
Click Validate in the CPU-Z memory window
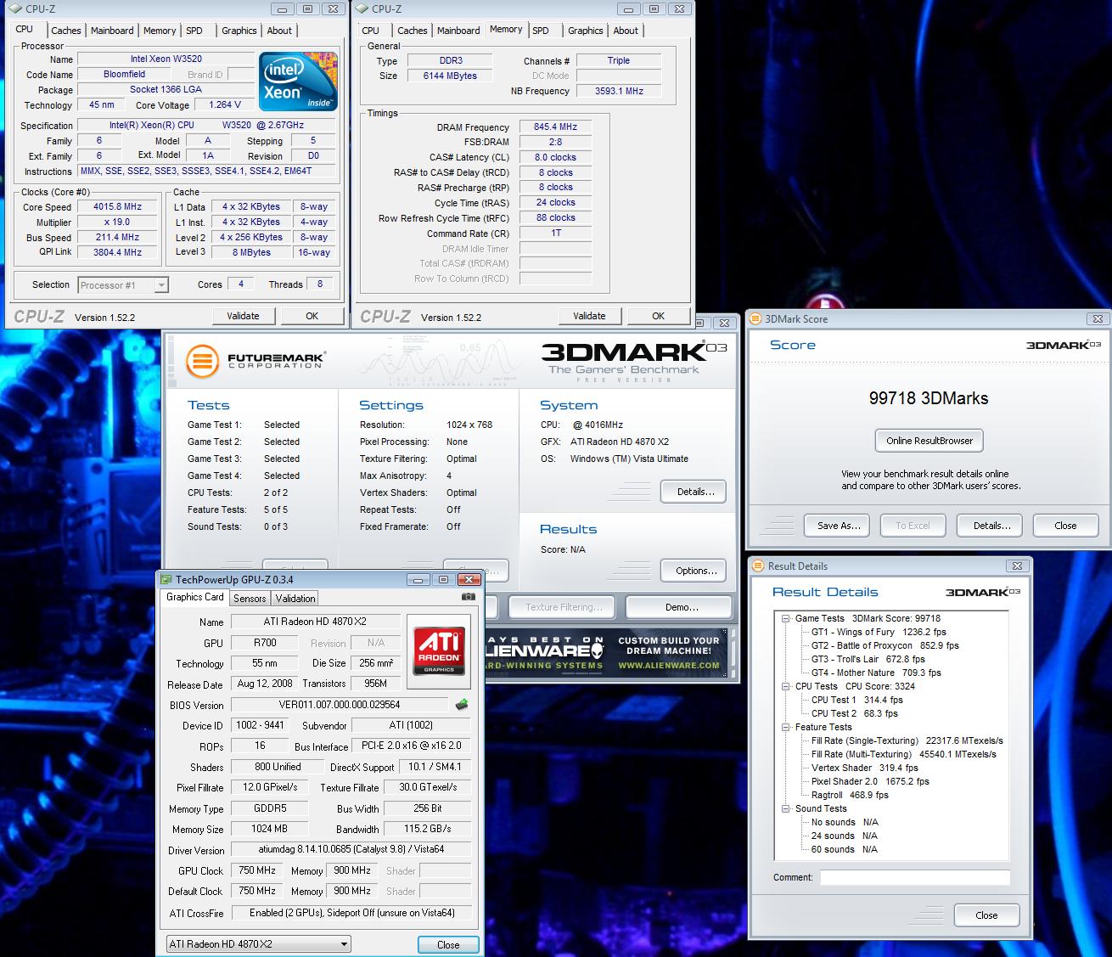click(589, 316)
